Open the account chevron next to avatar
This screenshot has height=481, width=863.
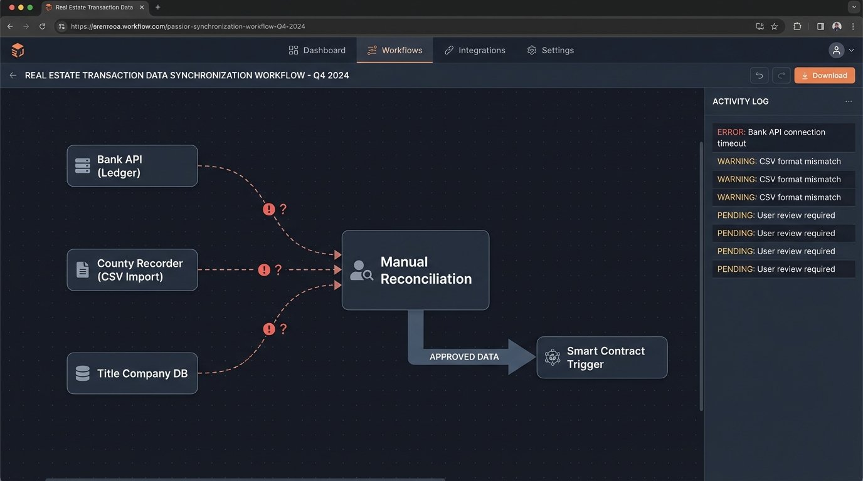pyautogui.click(x=851, y=49)
